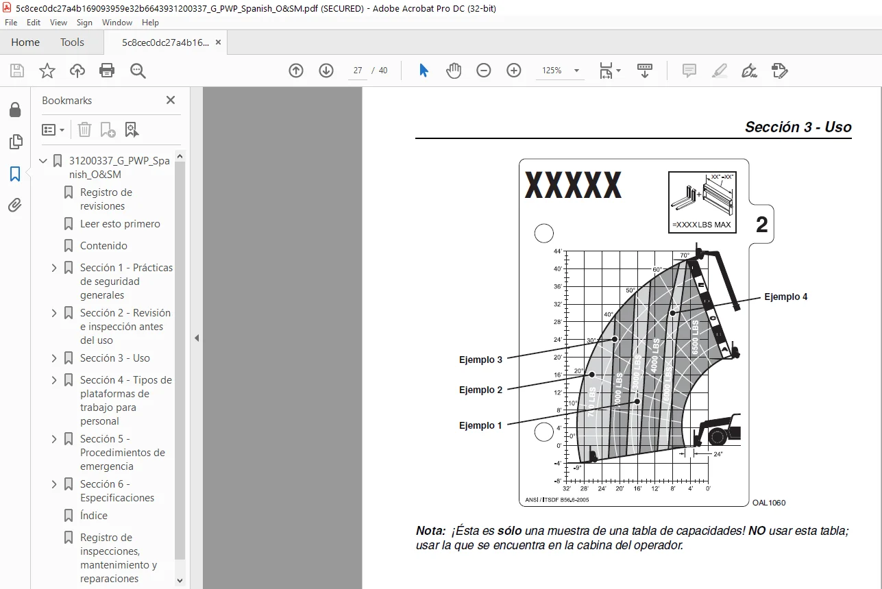Open the fit page options icon
The height and width of the screenshot is (589, 882).
(610, 71)
